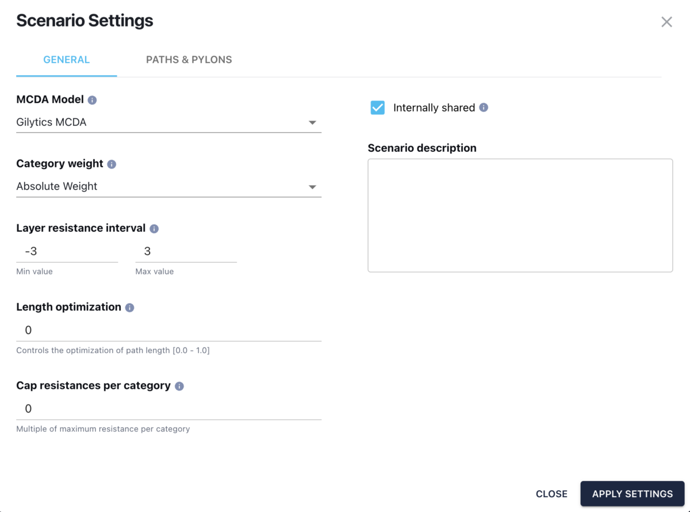Image resolution: width=690 pixels, height=512 pixels.
Task: Click the Scenario Settings title
Action: pyautogui.click(x=85, y=21)
